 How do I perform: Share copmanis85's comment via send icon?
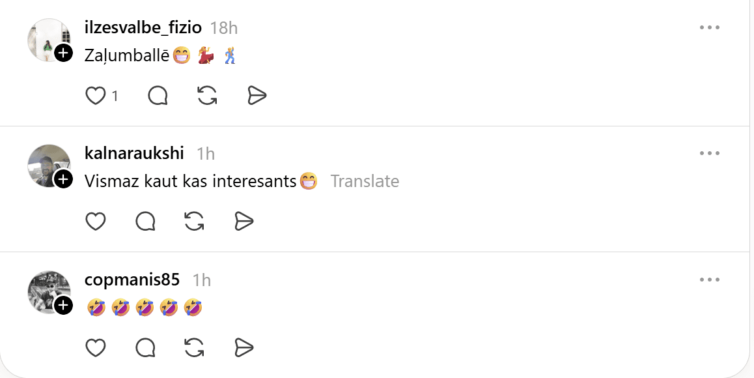[x=244, y=348]
